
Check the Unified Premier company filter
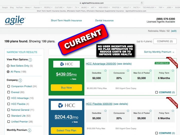pyautogui.click(x=9, y=122)
